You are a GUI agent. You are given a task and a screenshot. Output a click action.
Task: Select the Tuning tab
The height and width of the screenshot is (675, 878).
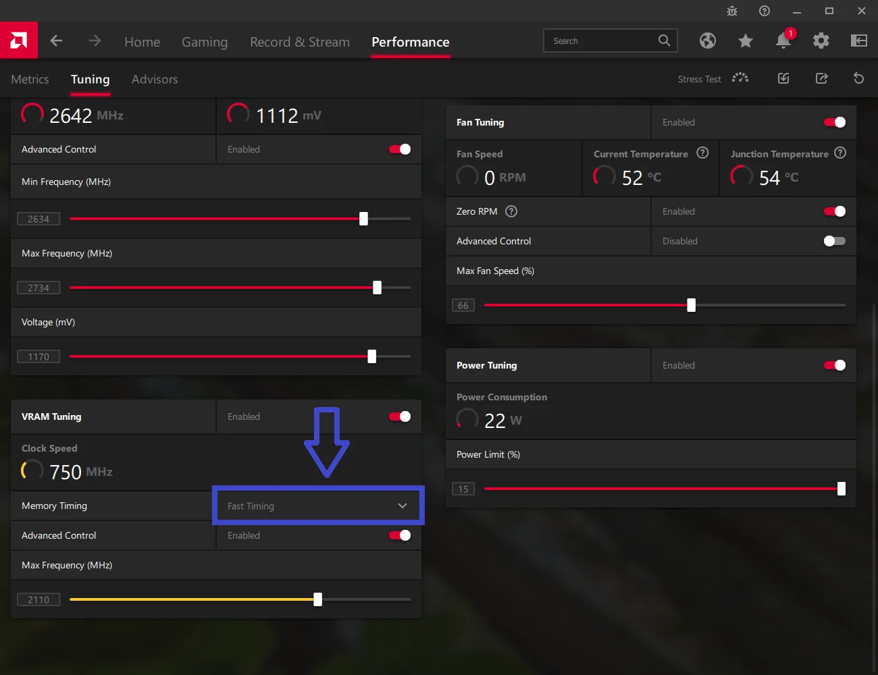pyautogui.click(x=91, y=79)
